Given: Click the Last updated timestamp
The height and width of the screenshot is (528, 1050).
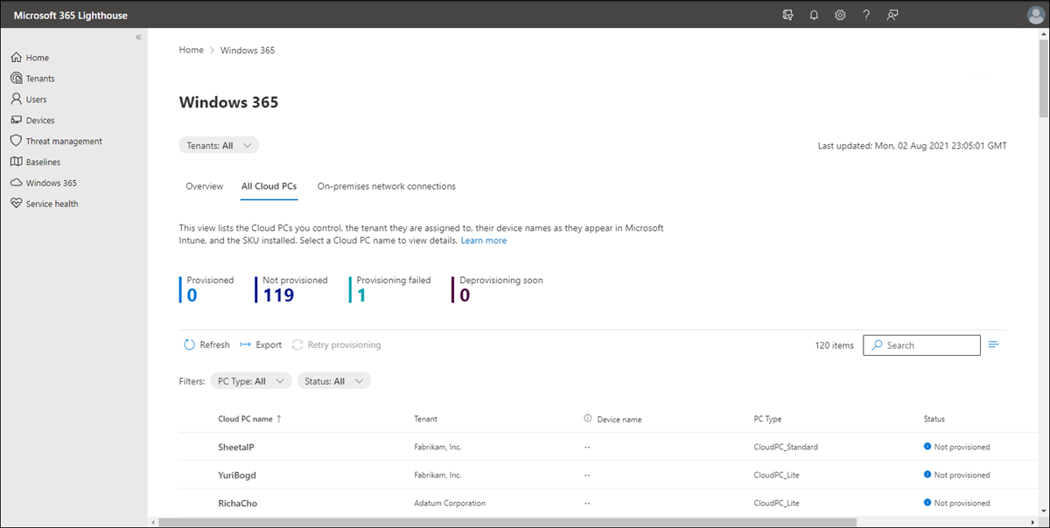Looking at the screenshot, I should tap(912, 146).
